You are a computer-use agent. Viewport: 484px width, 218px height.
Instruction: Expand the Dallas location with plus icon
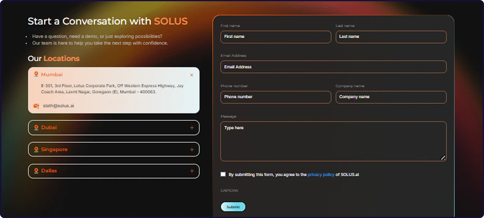(192, 171)
